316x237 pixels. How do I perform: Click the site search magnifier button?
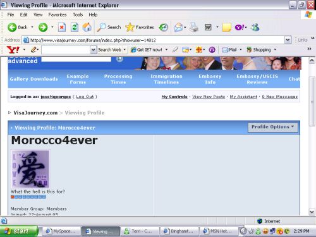119,59
